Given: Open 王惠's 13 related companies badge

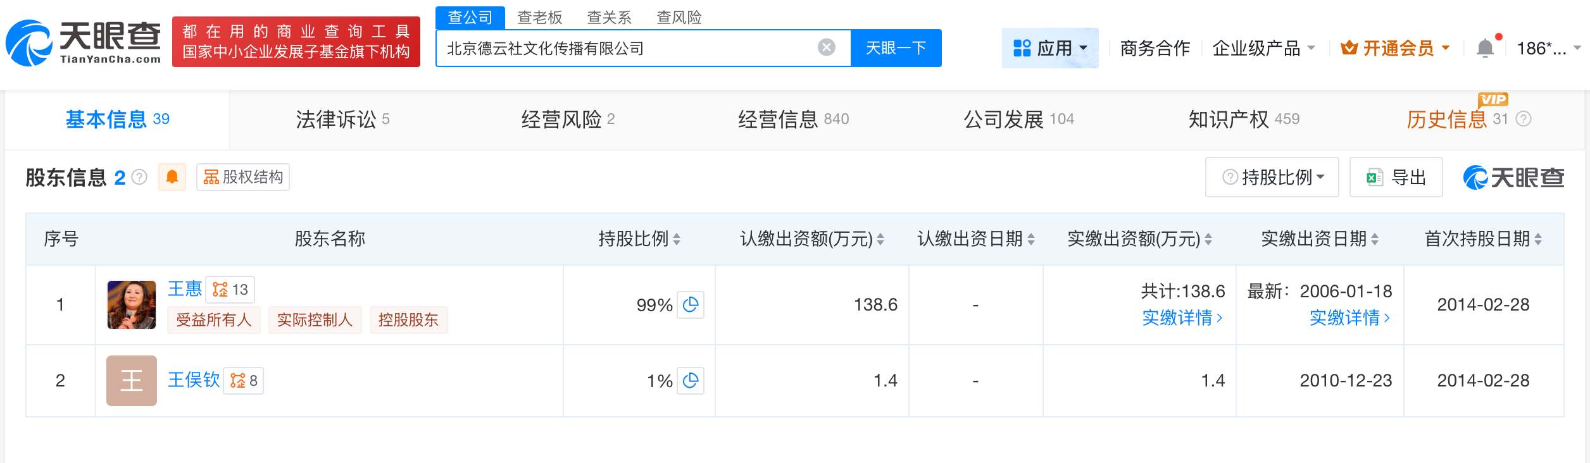Looking at the screenshot, I should coord(230,290).
